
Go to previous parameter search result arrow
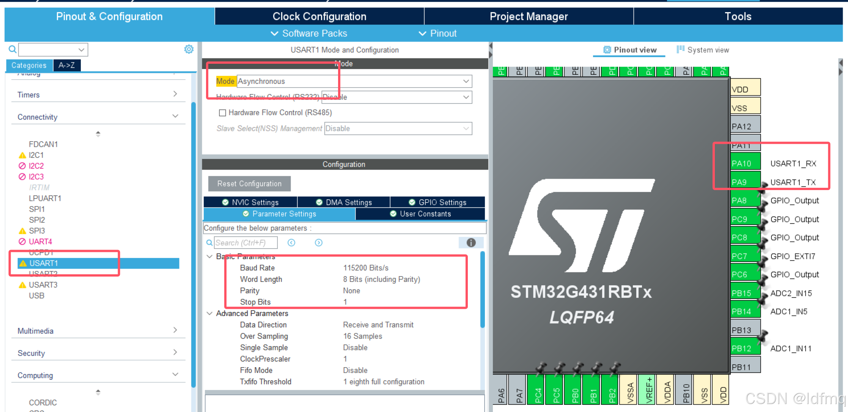point(291,243)
